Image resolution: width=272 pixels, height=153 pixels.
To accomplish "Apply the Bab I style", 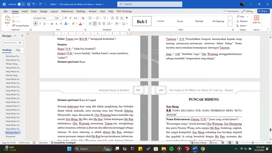I will (x=142, y=21).
